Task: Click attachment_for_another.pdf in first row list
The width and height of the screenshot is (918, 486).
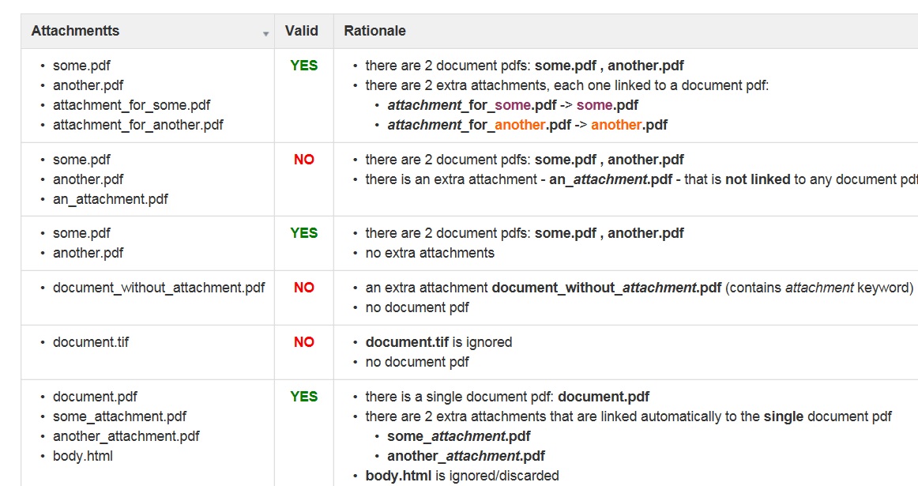Action: [138, 125]
